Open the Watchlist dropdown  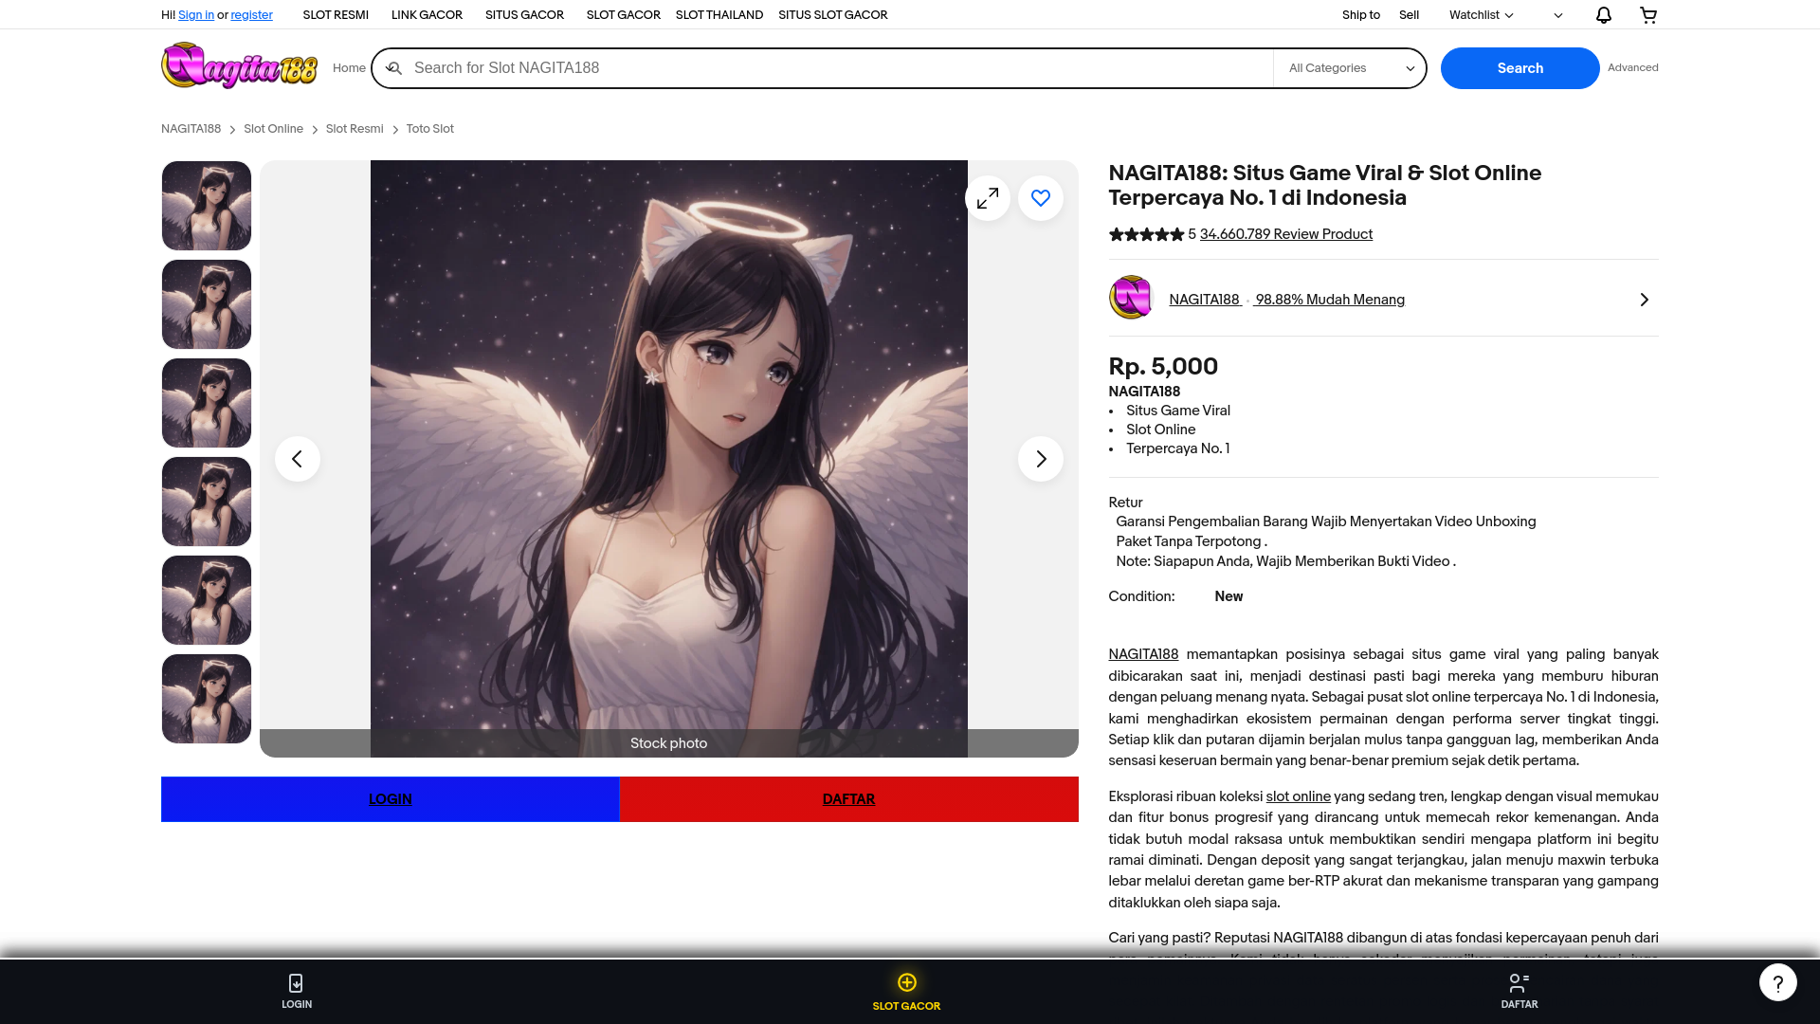(1481, 15)
